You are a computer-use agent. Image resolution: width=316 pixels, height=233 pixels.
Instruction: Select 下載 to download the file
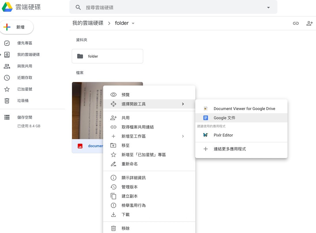coord(126,215)
